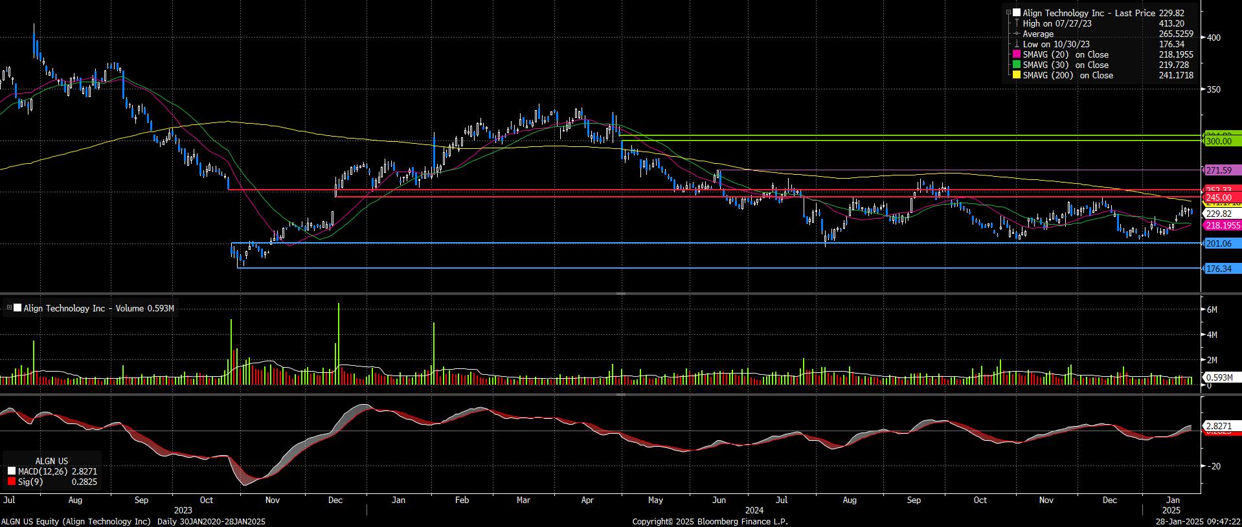Image resolution: width=1242 pixels, height=527 pixels.
Task: Click the white Last Price color swatch
Action: (1017, 13)
